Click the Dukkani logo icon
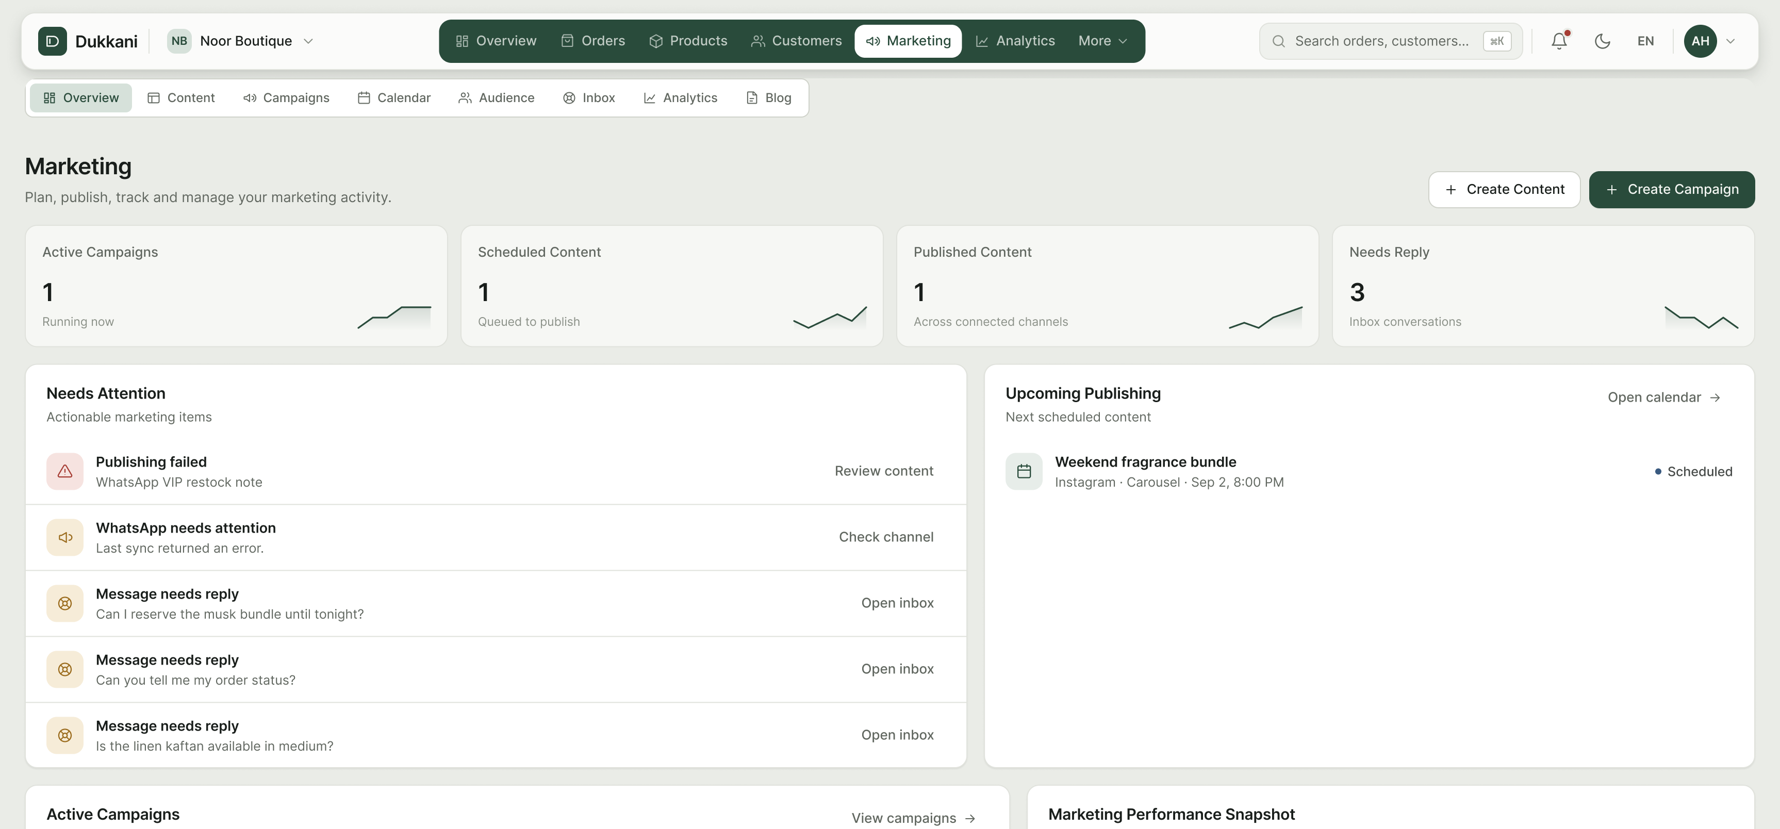The width and height of the screenshot is (1780, 829). click(53, 41)
